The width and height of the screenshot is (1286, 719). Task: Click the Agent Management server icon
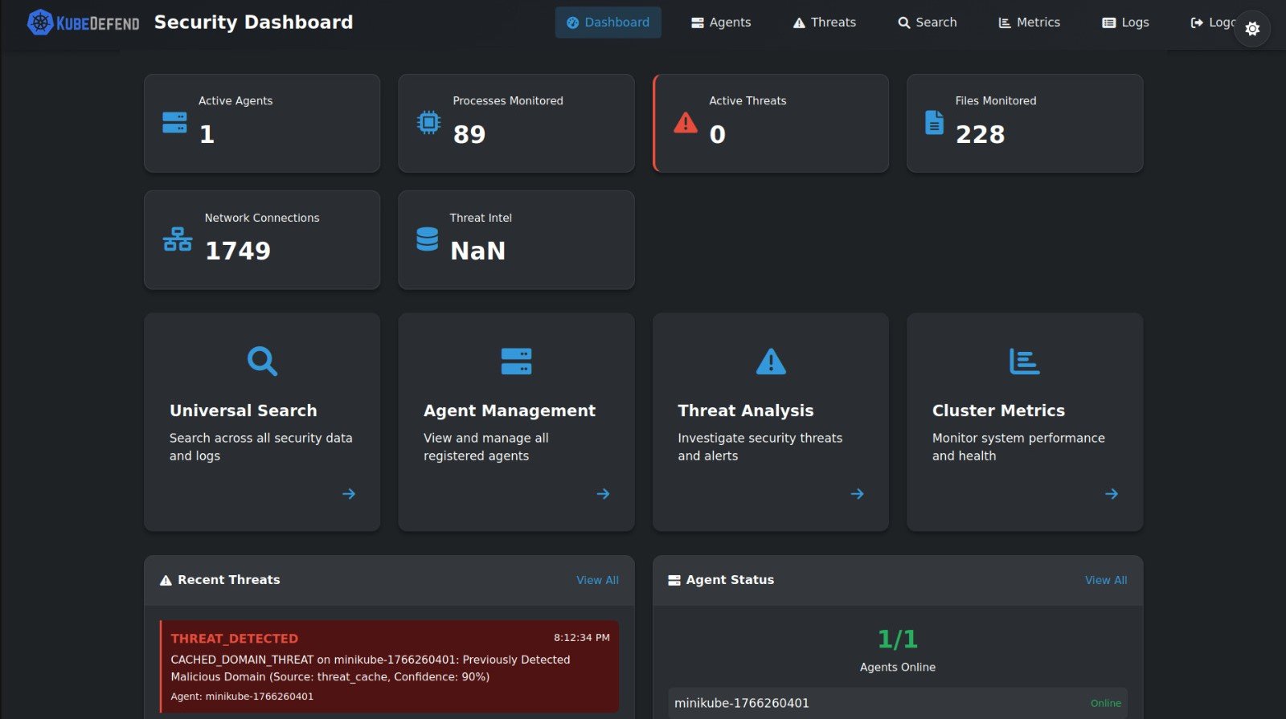tap(516, 362)
